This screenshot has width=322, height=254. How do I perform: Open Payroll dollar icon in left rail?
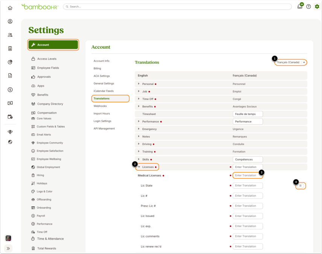tap(10, 89)
